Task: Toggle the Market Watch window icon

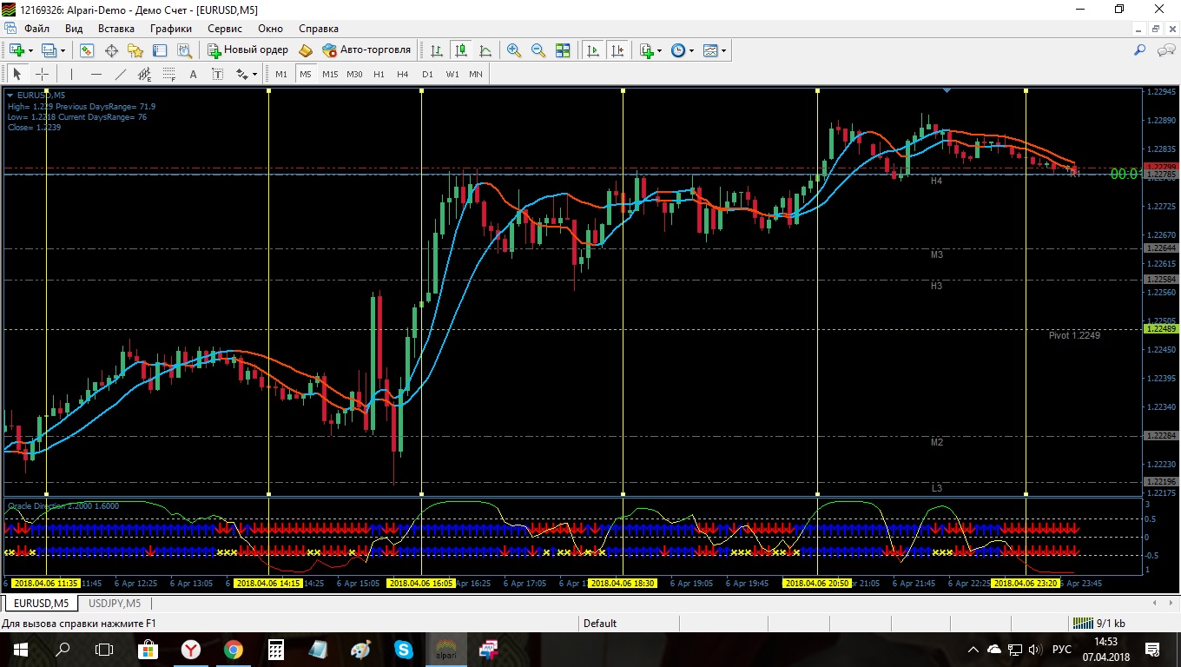Action: (x=87, y=50)
